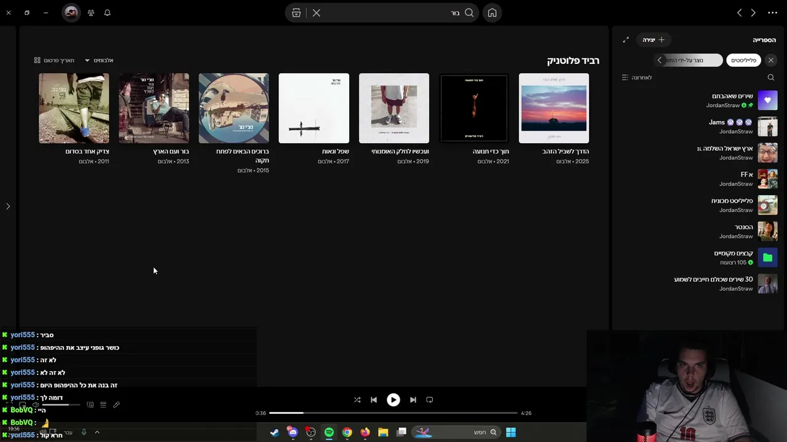787x442 pixels.
Task: Click the album title שפל וגאות
Action: [336, 152]
